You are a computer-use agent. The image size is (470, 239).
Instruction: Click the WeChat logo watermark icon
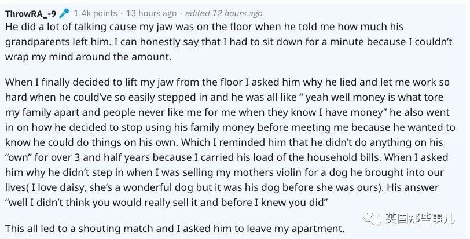coord(372,218)
